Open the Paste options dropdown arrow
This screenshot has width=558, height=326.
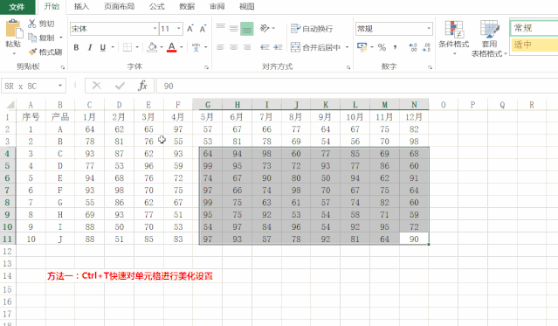coord(14,54)
